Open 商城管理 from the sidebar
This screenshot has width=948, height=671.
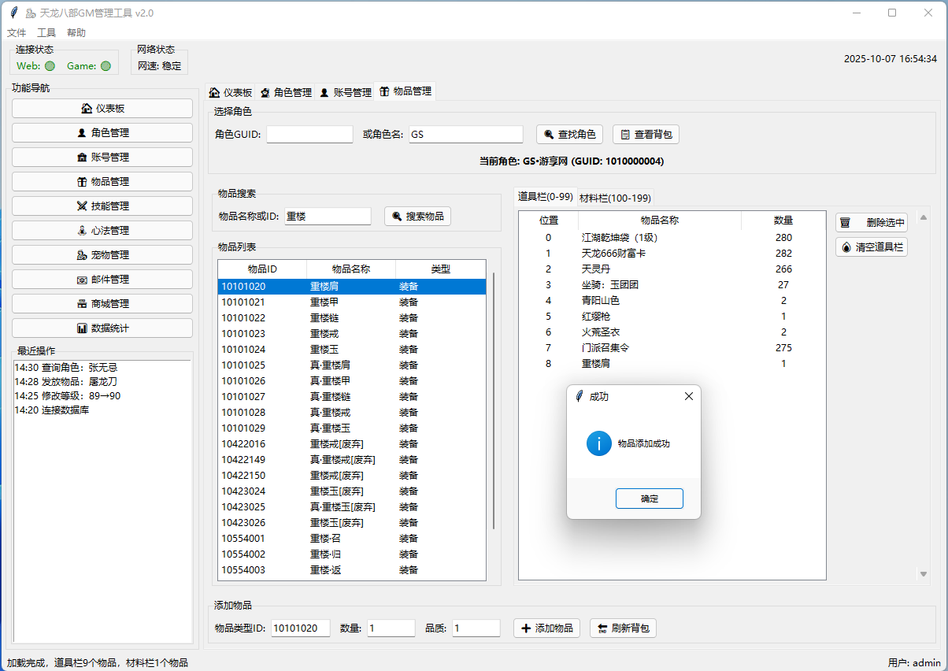point(102,304)
